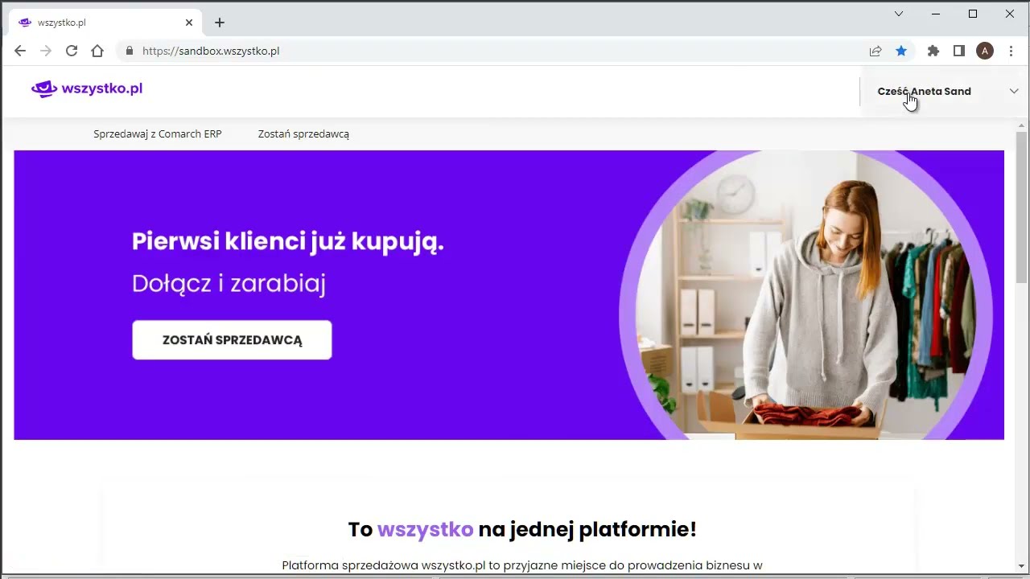Open Sprzedawaj z Comarch ERP menu item
The image size is (1030, 579).
pos(158,134)
